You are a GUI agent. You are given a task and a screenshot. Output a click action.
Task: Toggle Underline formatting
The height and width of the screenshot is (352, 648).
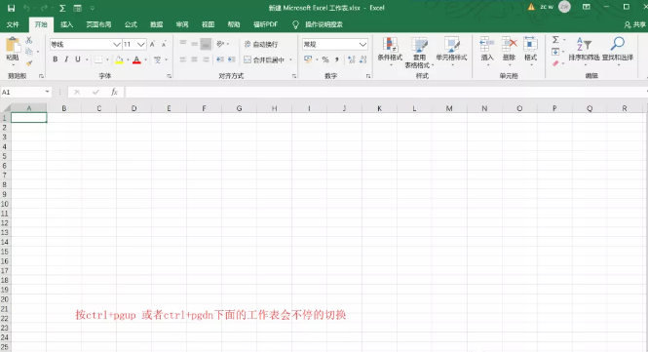coord(77,59)
